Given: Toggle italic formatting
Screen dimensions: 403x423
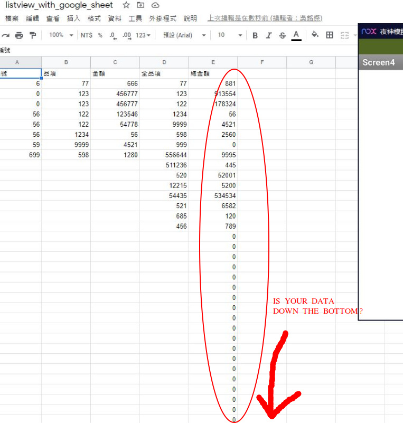Looking at the screenshot, I should [x=269, y=35].
